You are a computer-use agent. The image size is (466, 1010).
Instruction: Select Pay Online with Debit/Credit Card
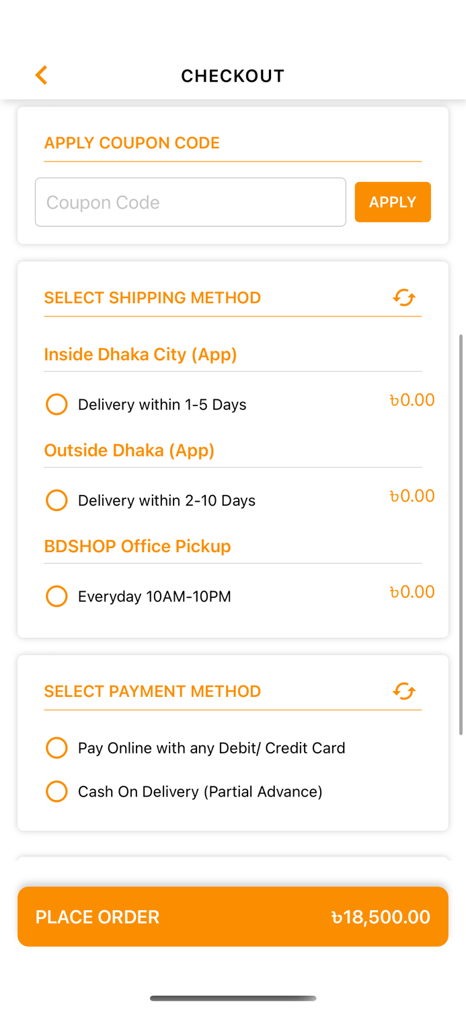coord(56,747)
